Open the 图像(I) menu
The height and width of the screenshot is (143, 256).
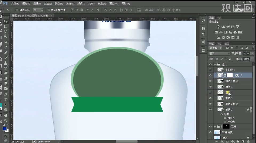[37, 3]
